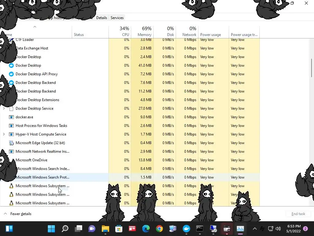The width and height of the screenshot is (314, 236).
Task: Click the docker.exe process icon
Action: (x=11, y=117)
